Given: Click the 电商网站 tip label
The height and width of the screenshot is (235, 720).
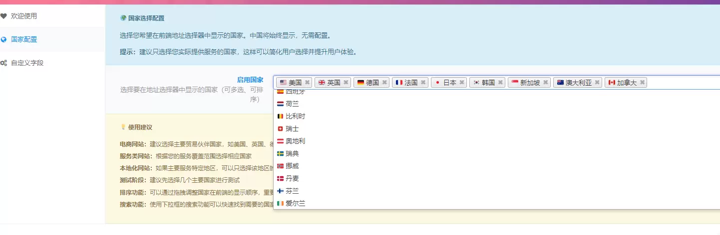Looking at the screenshot, I should [134, 144].
